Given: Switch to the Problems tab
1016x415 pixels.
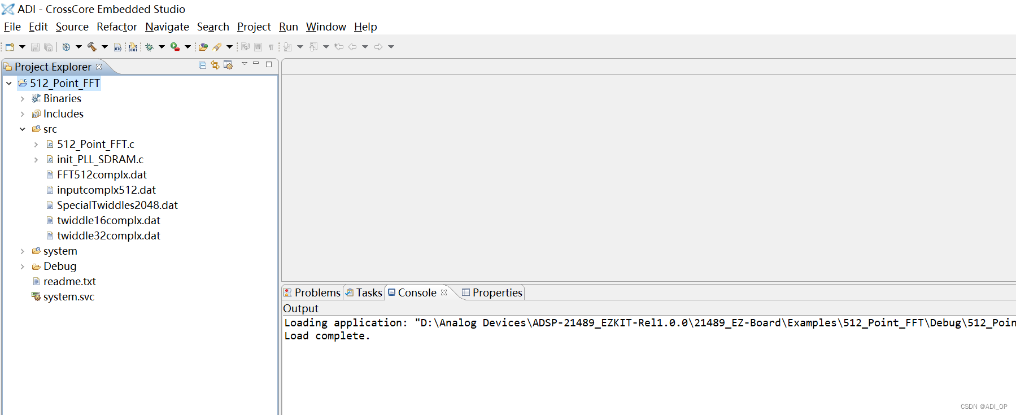Looking at the screenshot, I should tap(312, 292).
